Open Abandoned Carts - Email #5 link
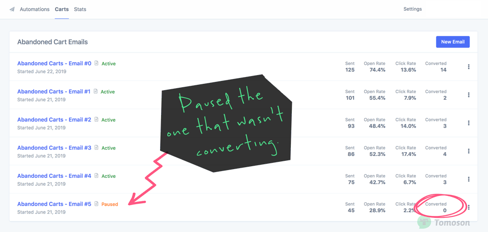This screenshot has width=488, height=232. click(54, 204)
